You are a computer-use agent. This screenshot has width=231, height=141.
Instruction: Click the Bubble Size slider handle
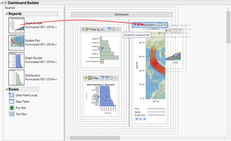[151, 115]
